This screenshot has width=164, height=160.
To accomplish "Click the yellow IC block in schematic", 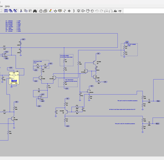I will click(x=14, y=78).
